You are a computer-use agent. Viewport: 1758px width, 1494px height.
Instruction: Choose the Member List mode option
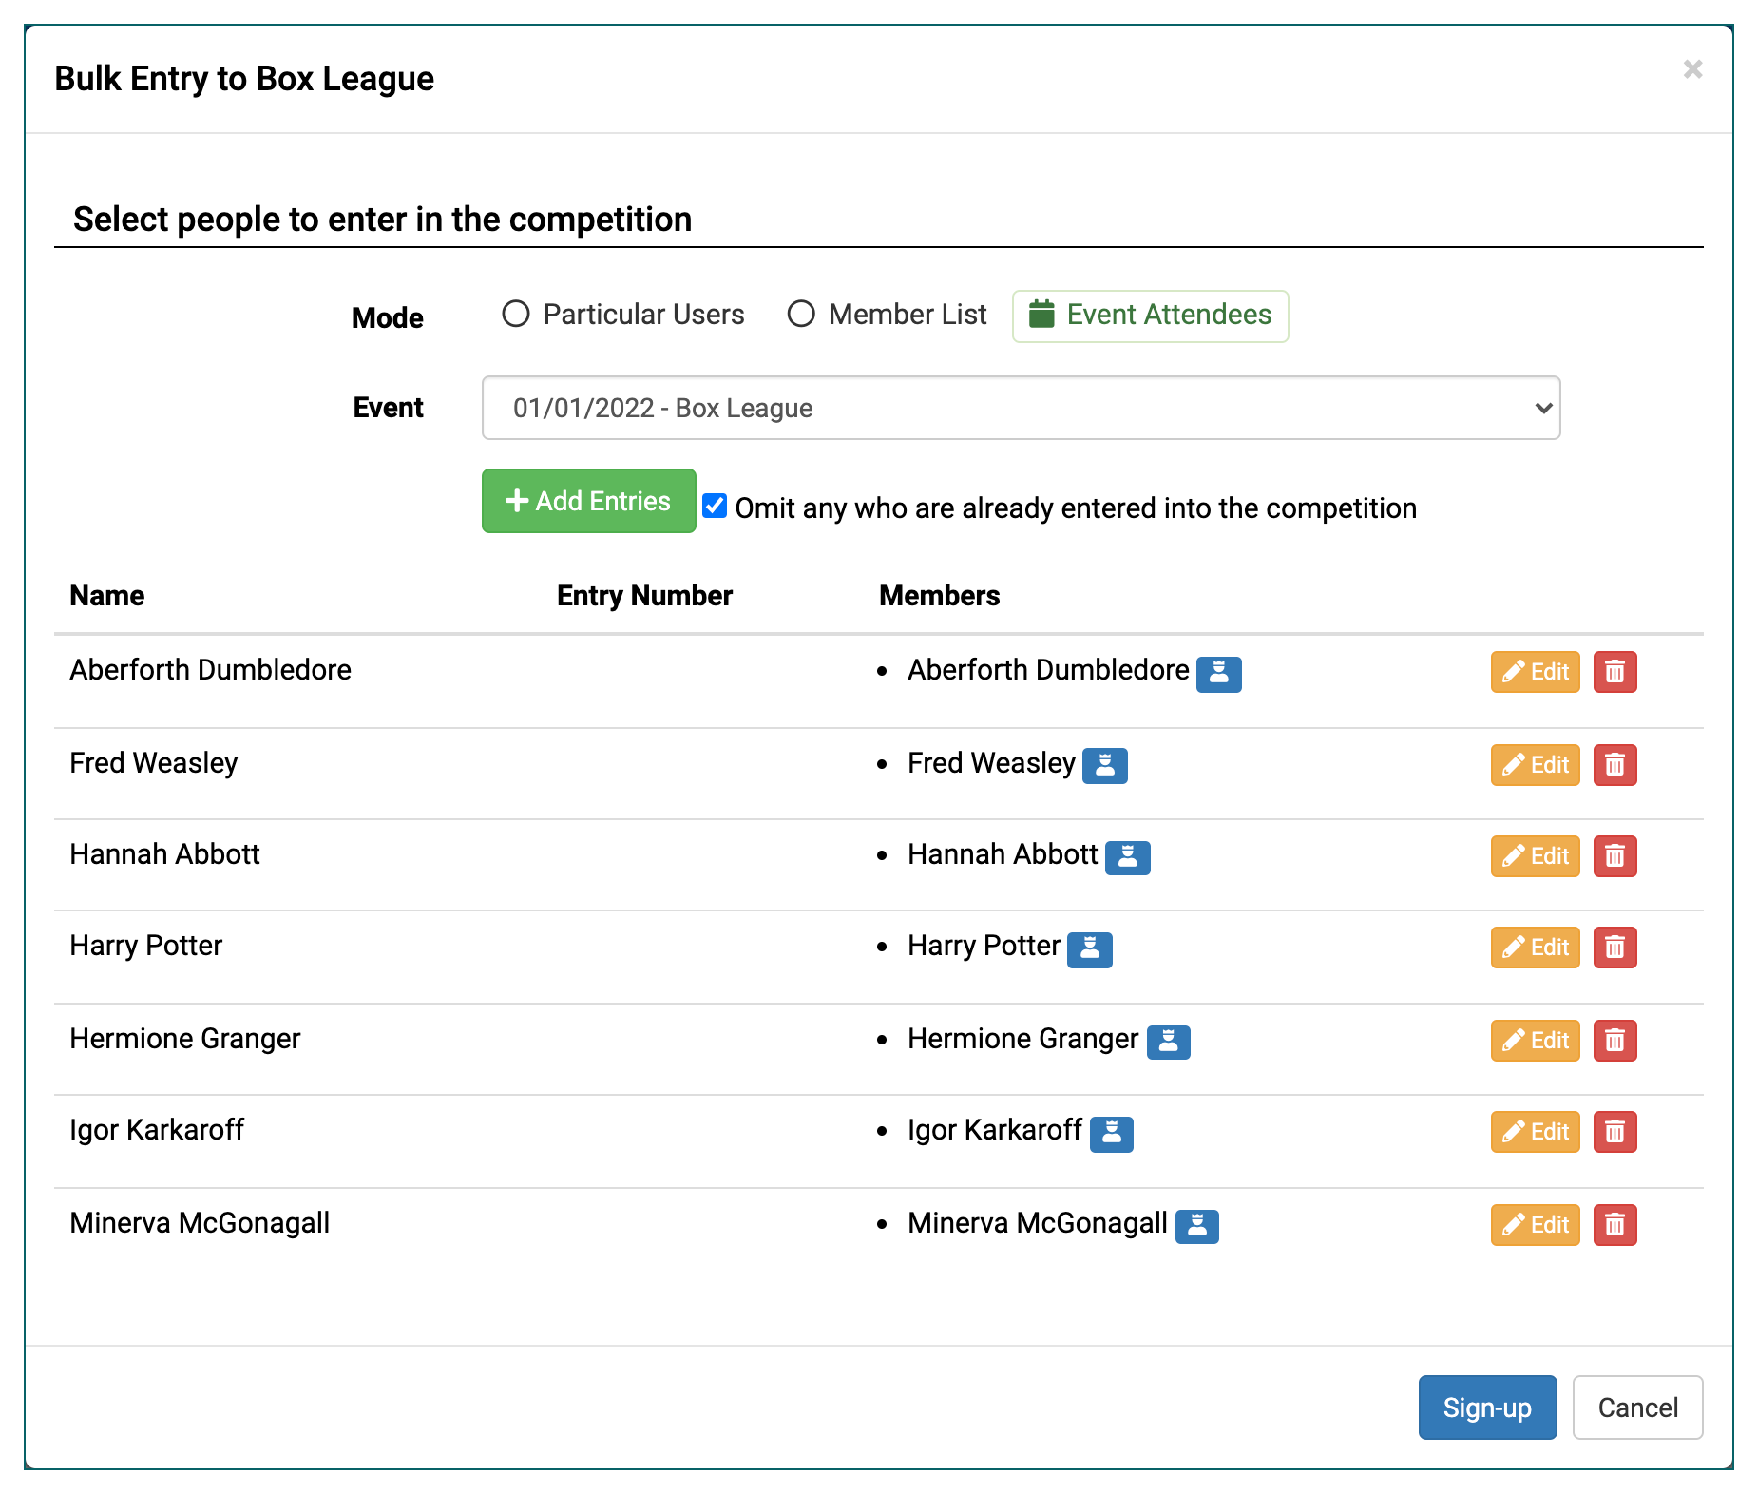(801, 315)
